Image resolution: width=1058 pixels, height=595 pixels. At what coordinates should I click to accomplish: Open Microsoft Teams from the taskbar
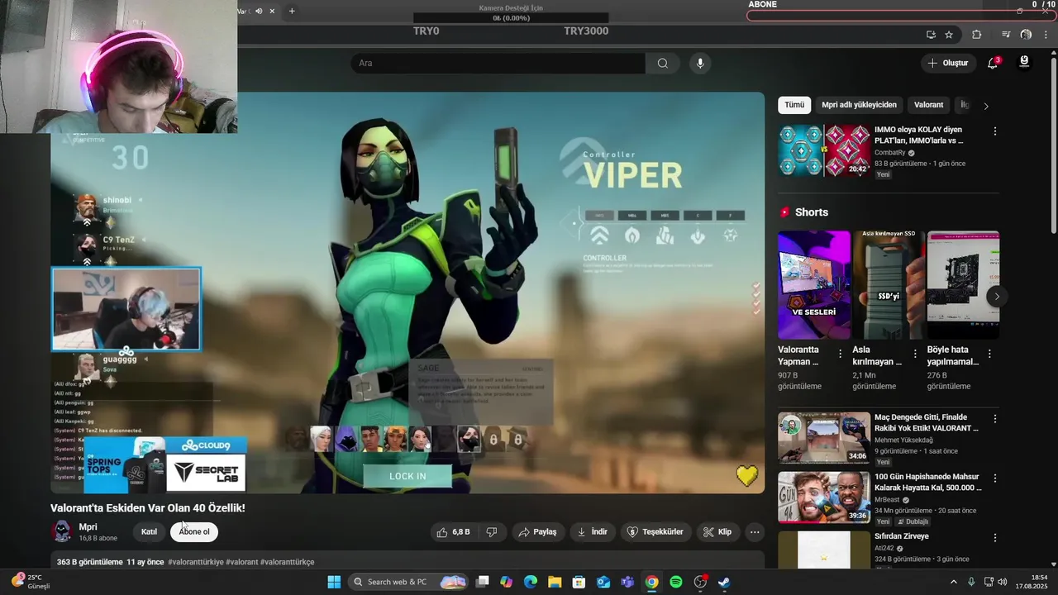(x=627, y=582)
